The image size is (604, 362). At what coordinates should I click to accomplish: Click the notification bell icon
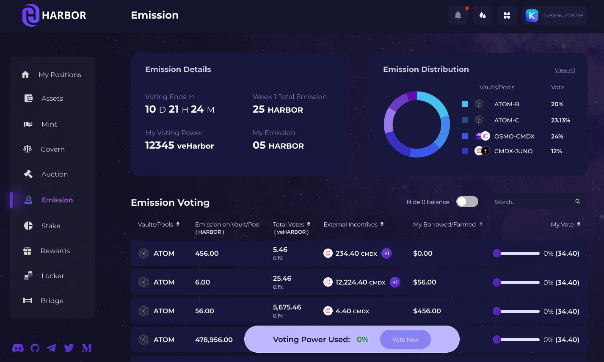pyautogui.click(x=458, y=15)
